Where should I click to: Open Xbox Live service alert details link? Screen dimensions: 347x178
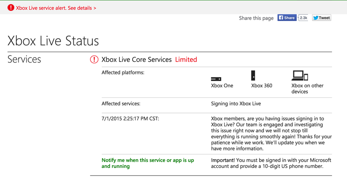click(56, 8)
